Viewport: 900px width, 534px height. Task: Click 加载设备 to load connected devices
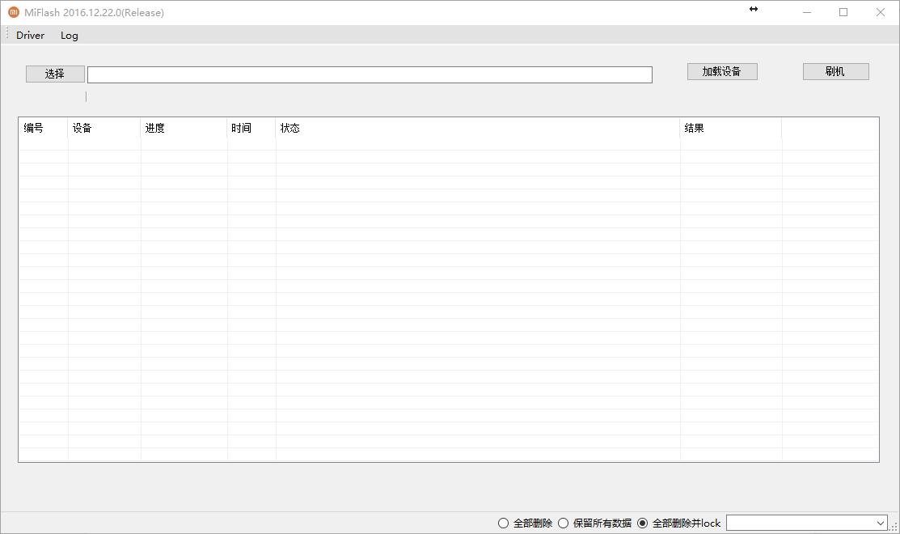(721, 71)
